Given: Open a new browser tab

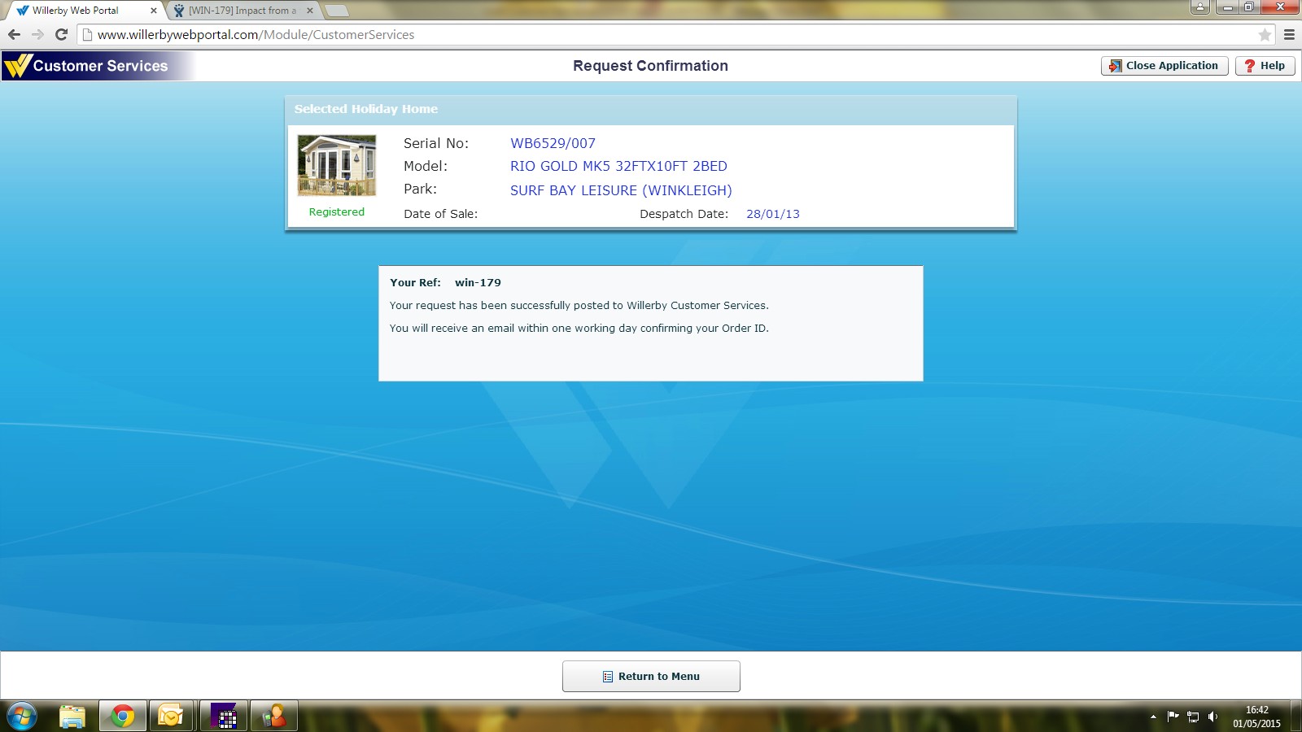Looking at the screenshot, I should 336,11.
